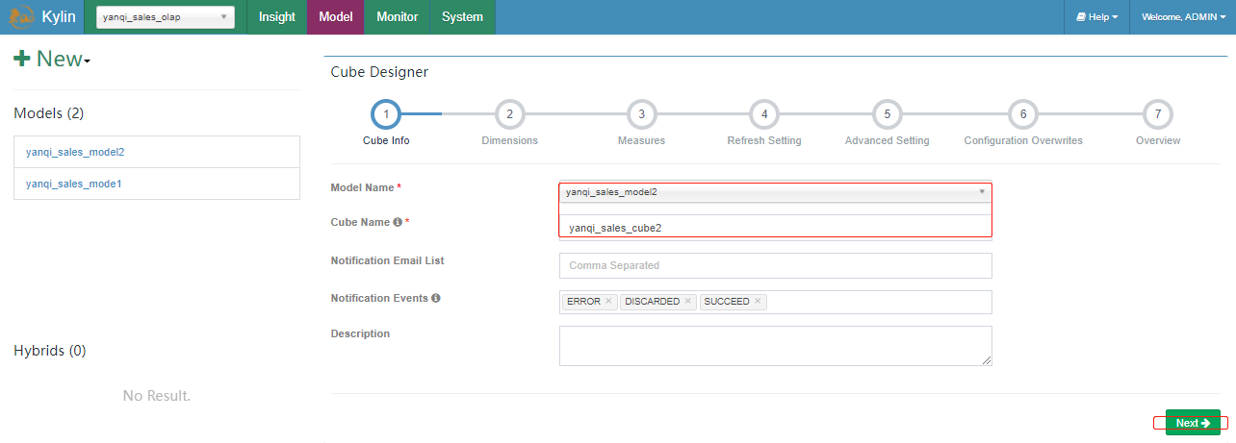Go to step 5 Advanced Setting
Image resolution: width=1236 pixels, height=443 pixels.
(x=887, y=114)
